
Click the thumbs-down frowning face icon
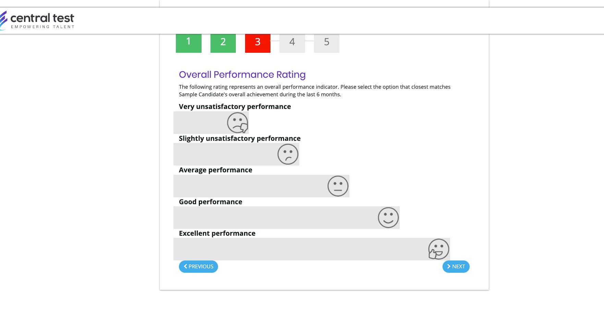tap(238, 123)
